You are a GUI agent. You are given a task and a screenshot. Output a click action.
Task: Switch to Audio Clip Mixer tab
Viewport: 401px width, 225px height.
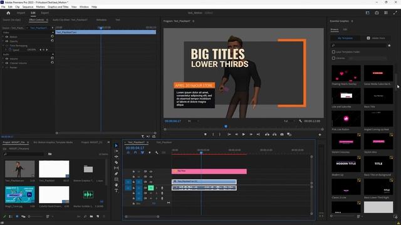pos(70,19)
